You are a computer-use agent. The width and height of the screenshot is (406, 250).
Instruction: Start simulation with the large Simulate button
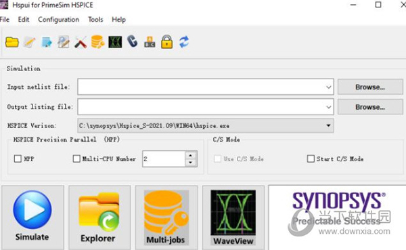pyautogui.click(x=32, y=217)
